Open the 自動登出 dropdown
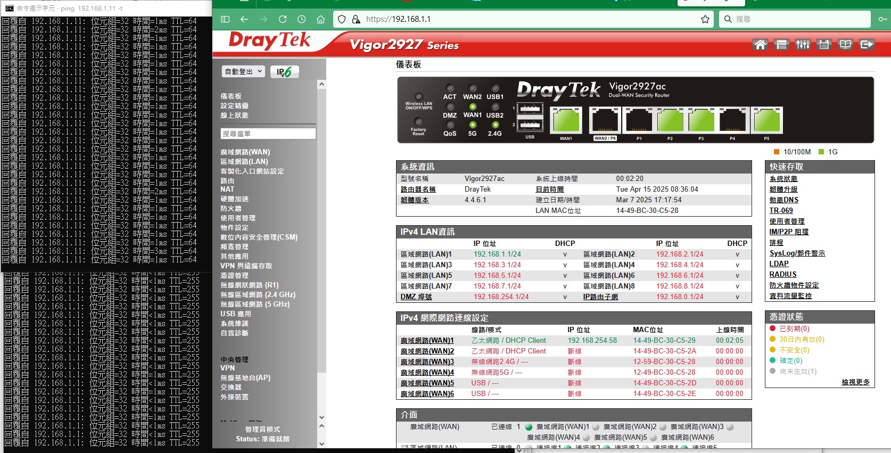 243,71
